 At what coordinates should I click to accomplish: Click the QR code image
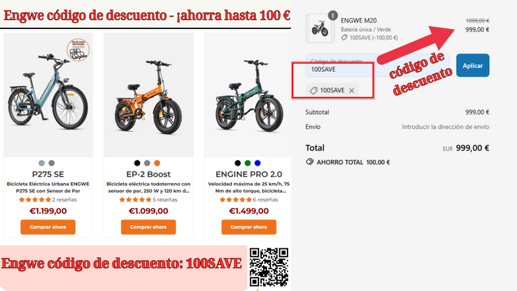pos(269,267)
